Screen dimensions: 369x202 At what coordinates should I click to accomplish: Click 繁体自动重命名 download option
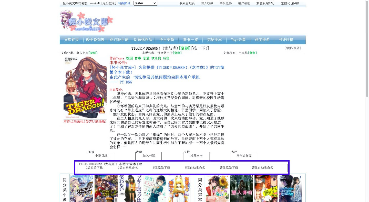click(262, 168)
